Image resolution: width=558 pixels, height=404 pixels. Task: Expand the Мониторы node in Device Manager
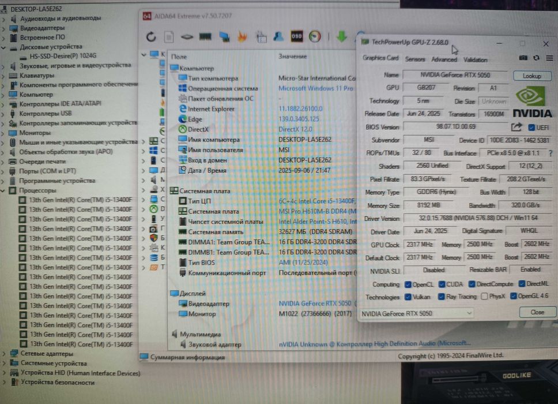(3, 133)
